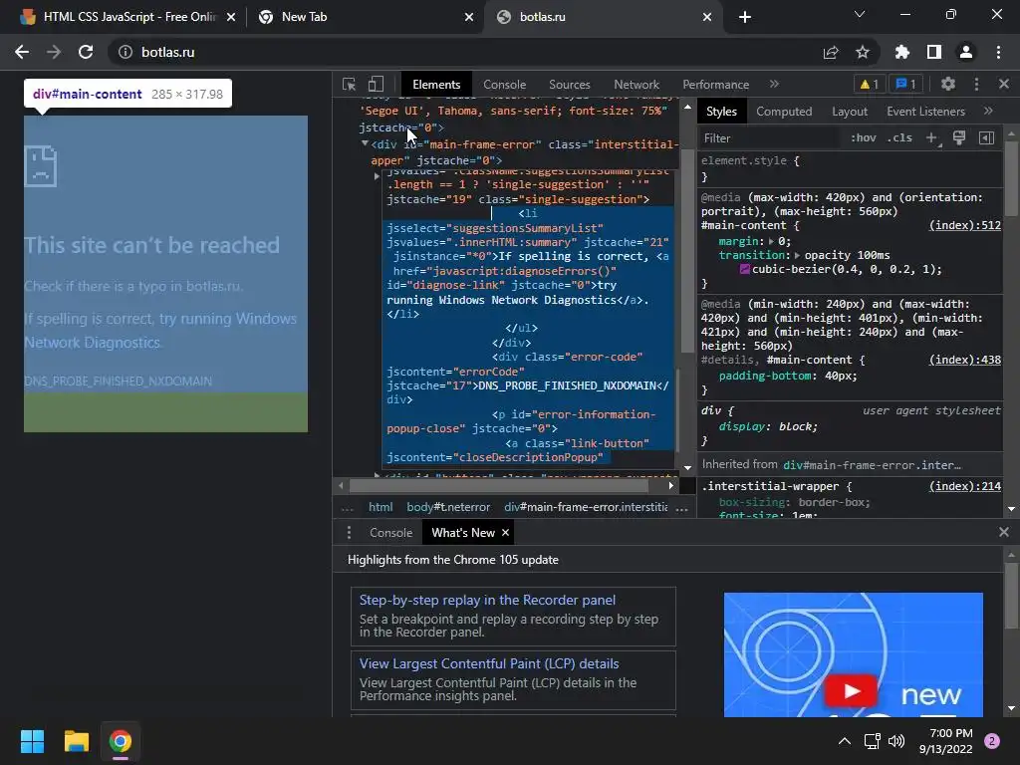1020x765 pixels.
Task: Open DevTools customize three-dot menu
Action: pos(976,84)
